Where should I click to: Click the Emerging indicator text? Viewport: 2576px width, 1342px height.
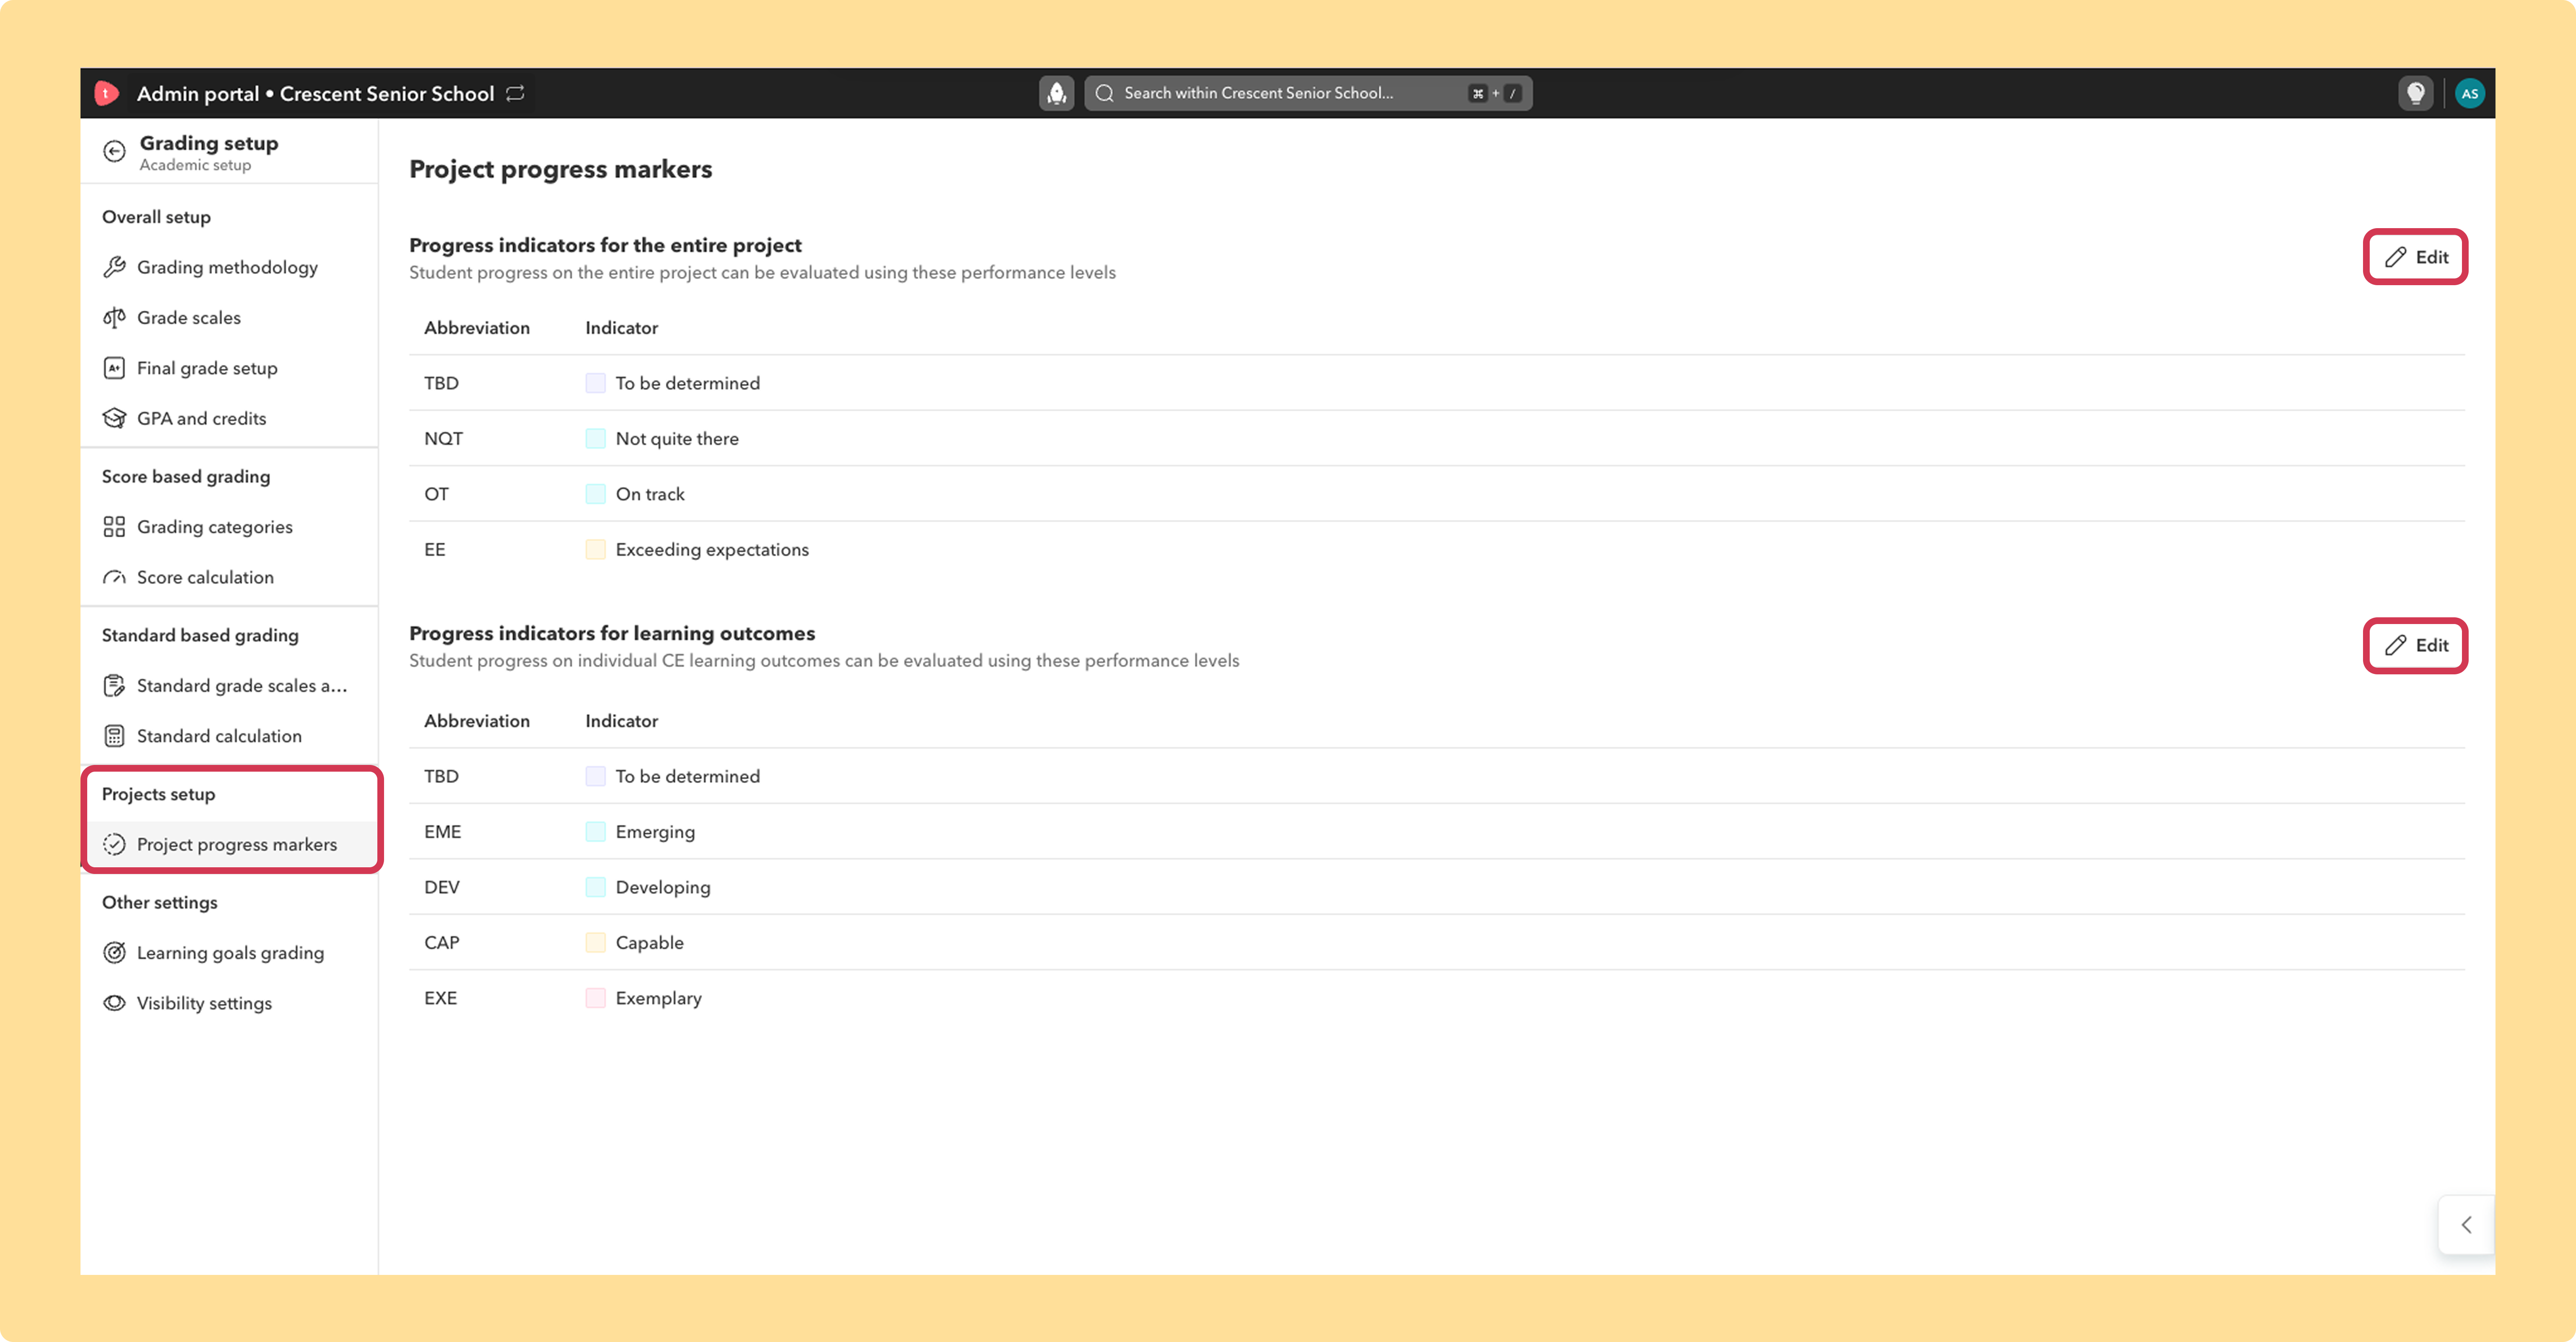click(x=655, y=832)
